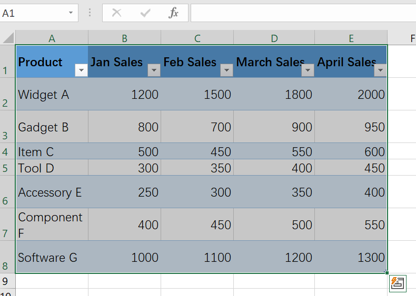Select row 3 header
This screenshot has height=296, width=416.
point(8,127)
